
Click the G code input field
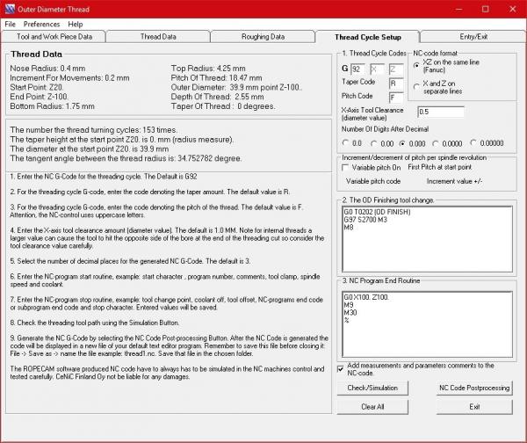pyautogui.click(x=359, y=68)
